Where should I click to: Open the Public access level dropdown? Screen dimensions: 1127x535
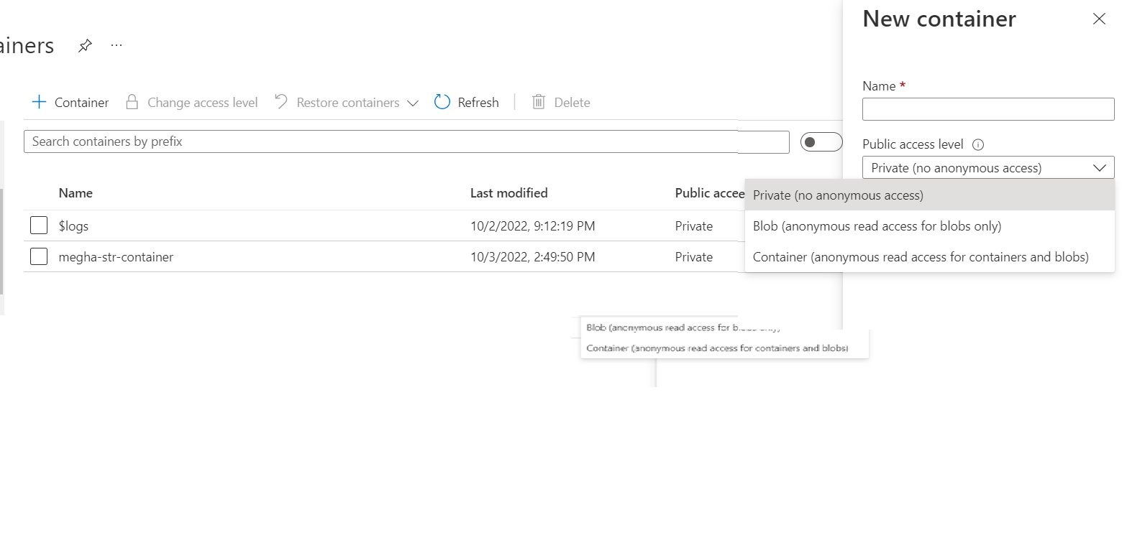[x=1100, y=167]
